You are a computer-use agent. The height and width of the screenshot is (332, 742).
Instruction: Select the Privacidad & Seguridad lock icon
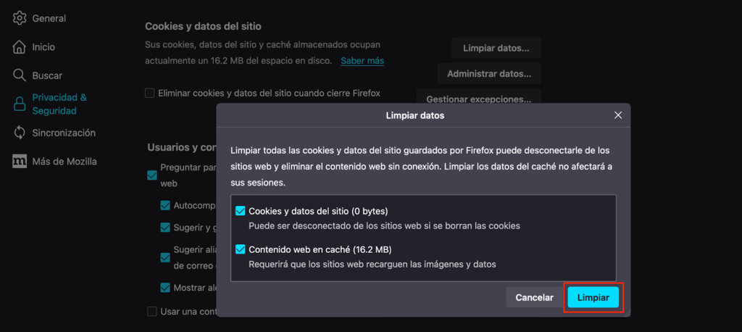(20, 104)
